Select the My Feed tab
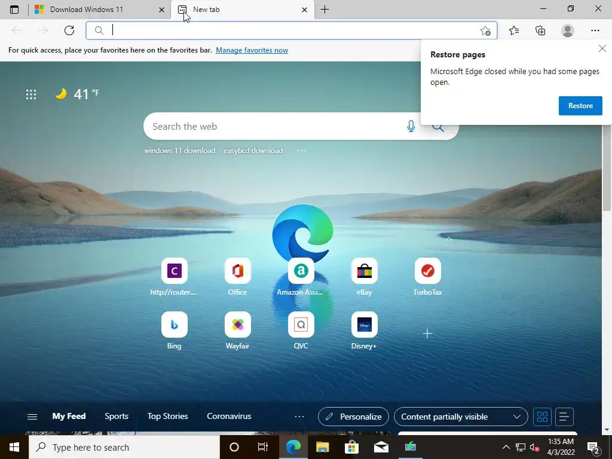This screenshot has height=459, width=612. [69, 416]
